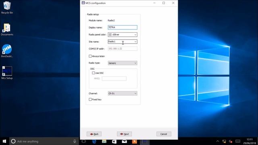This screenshot has height=145, width=258.
Task: Tick the Fixed key checkbox
Action: 90,99
